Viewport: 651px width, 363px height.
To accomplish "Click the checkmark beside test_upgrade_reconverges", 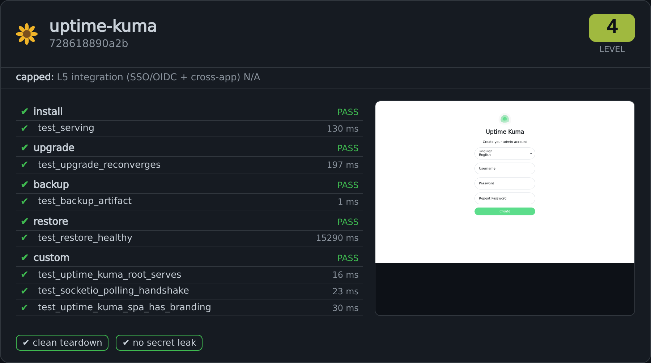I will [25, 165].
